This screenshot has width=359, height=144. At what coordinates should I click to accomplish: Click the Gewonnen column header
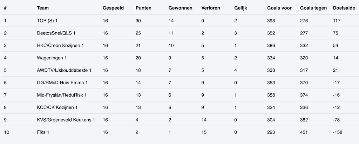180,8
